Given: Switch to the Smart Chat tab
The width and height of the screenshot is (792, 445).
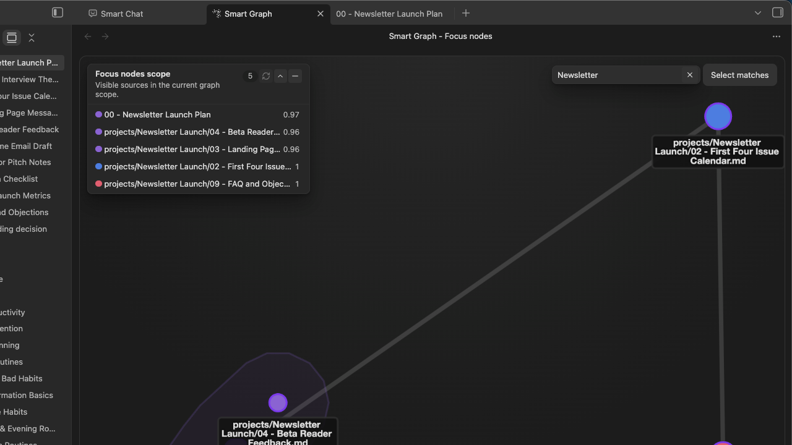Looking at the screenshot, I should [116, 13].
